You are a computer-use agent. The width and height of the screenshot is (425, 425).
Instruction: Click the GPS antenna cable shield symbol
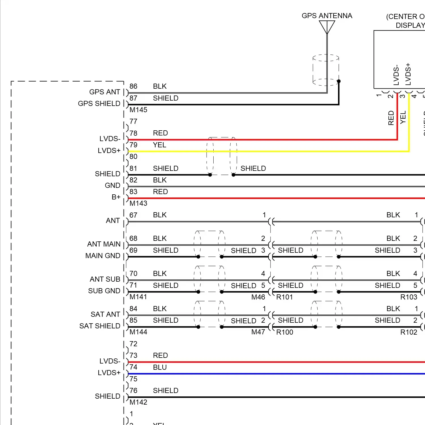click(326, 70)
